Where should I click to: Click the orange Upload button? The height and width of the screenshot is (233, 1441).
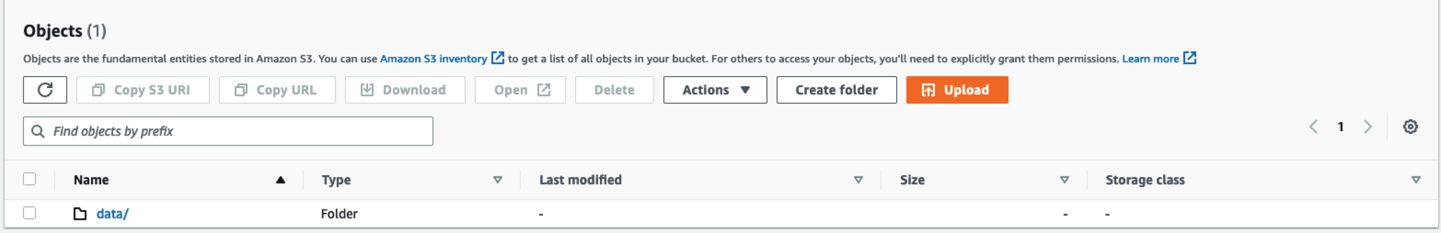[957, 90]
